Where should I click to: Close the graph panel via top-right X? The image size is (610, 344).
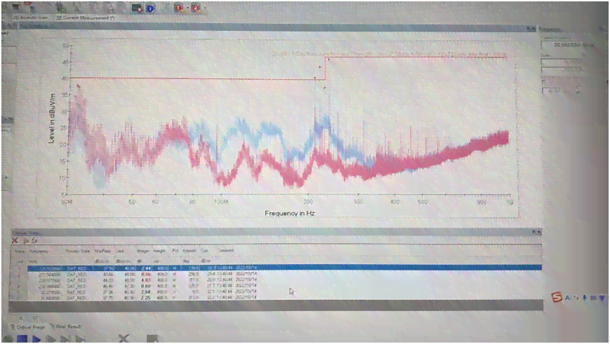[x=533, y=28]
